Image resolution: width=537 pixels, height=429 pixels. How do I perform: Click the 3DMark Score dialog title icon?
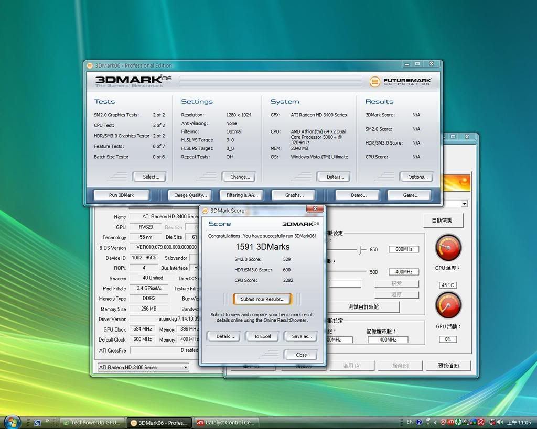(206, 211)
